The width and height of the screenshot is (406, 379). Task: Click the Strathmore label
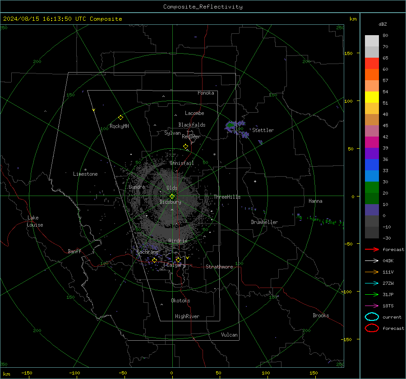[x=219, y=267]
